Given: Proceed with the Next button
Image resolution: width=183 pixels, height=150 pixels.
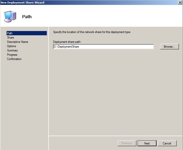Looking at the screenshot, I should pos(147,143).
